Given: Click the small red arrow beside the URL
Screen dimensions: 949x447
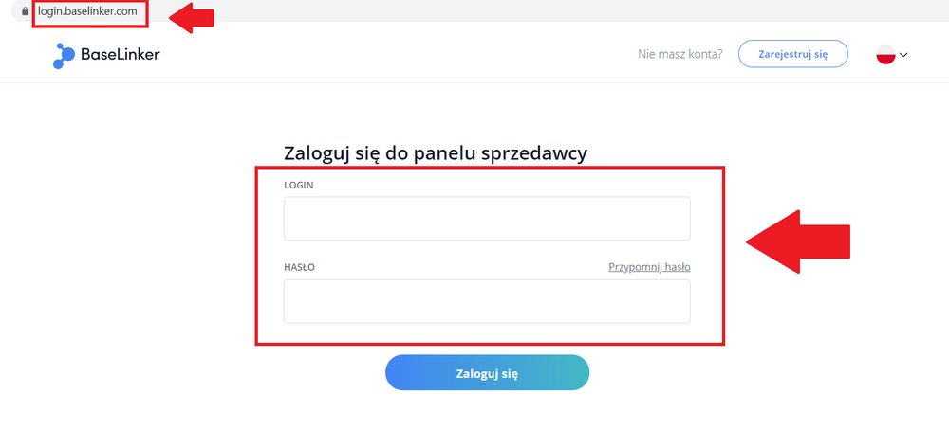Looking at the screenshot, I should pos(192,18).
